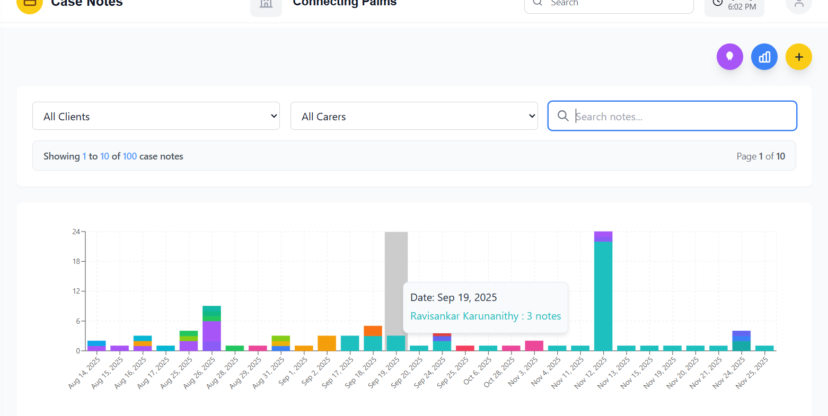Click the orange segment of Sep 18, 2025 bar

(x=373, y=331)
